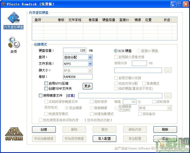Select 智能镜像 save format radio

[92, 108]
